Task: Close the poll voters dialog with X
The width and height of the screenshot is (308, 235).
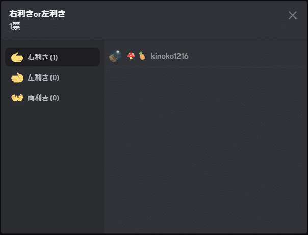Action: pos(293,15)
